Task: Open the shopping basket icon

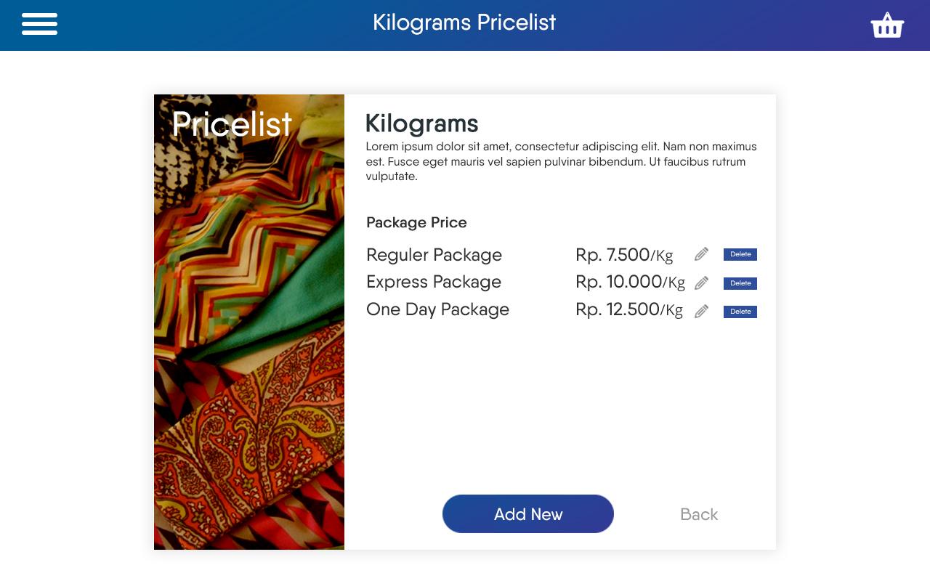Action: point(886,25)
